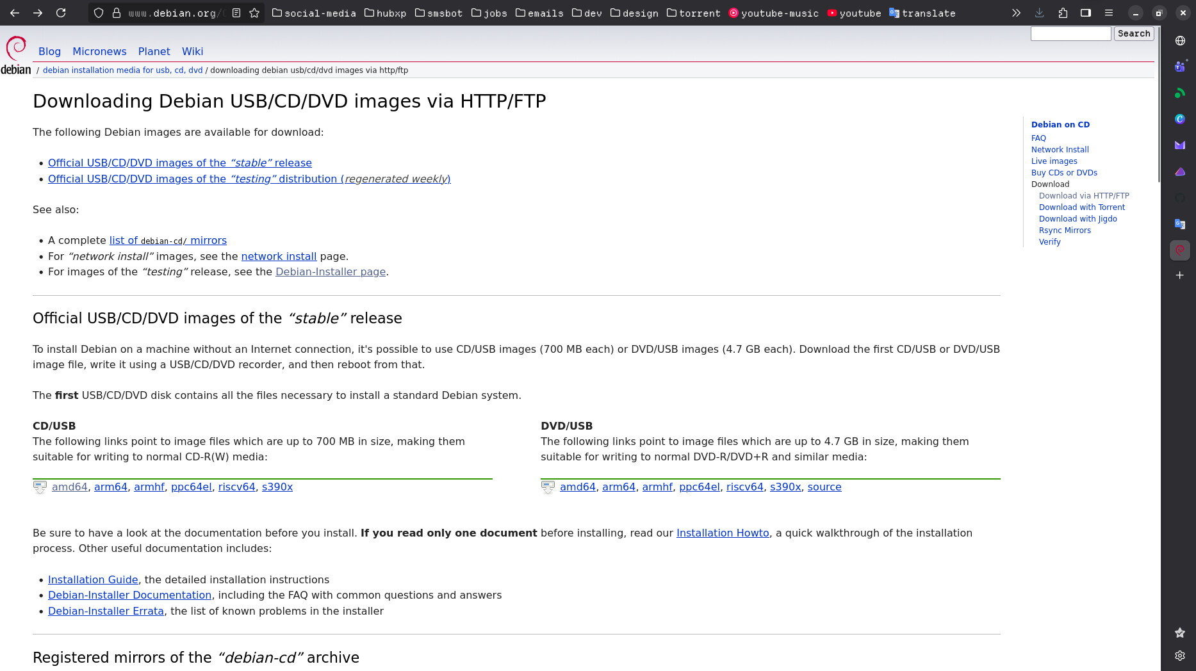Open the downloads panel
The image size is (1196, 671).
point(1039,13)
